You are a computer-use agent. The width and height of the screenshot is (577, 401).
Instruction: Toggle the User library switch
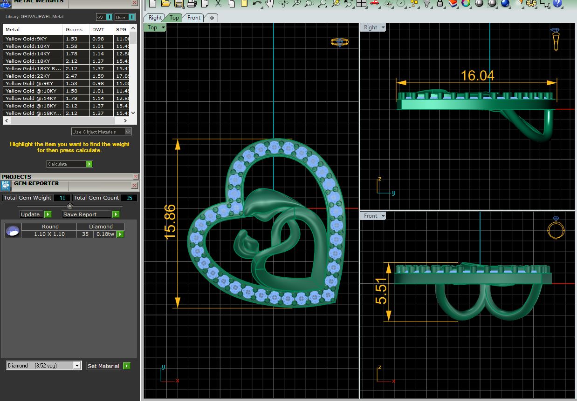(x=125, y=17)
